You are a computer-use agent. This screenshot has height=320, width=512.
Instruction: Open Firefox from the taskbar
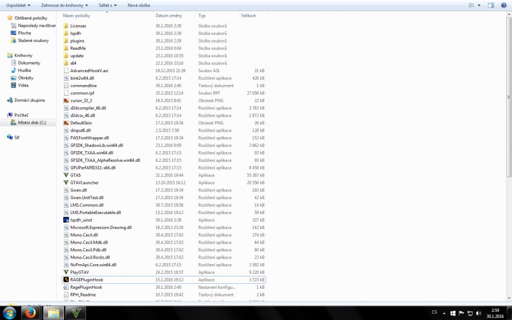[x=31, y=313]
